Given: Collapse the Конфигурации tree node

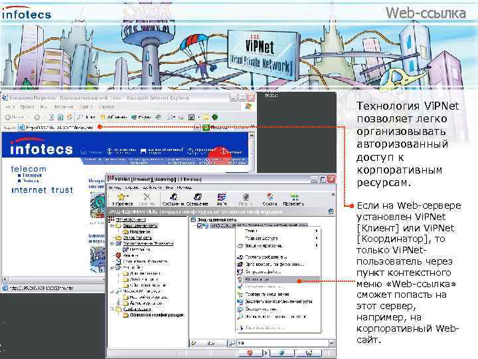Looking at the screenshot, I should coord(112,309).
